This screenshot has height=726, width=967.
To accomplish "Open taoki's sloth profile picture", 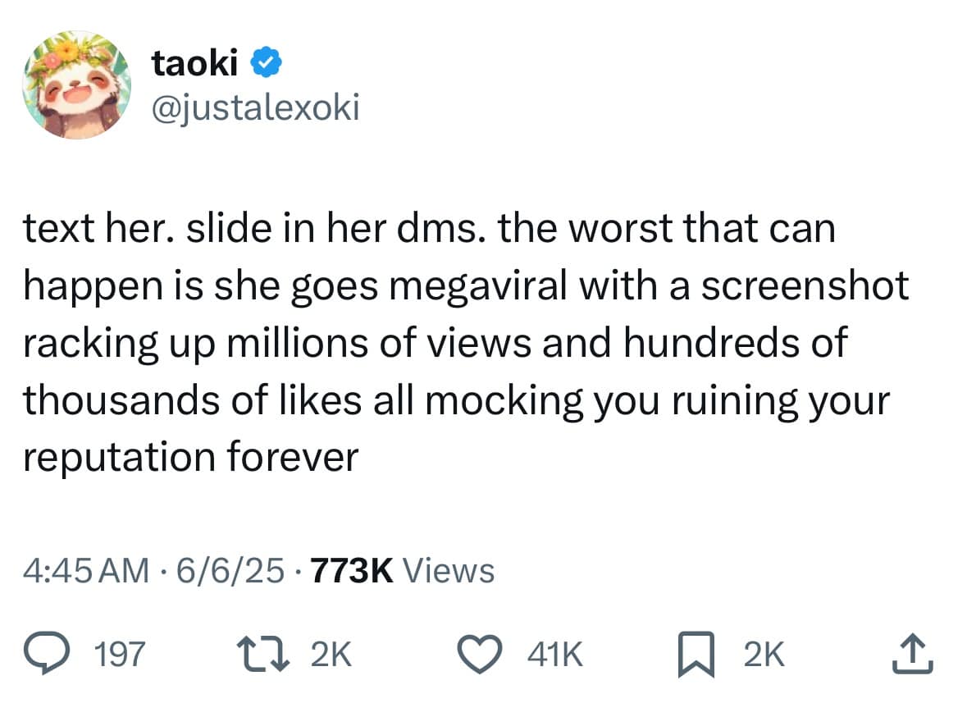I will (x=76, y=84).
